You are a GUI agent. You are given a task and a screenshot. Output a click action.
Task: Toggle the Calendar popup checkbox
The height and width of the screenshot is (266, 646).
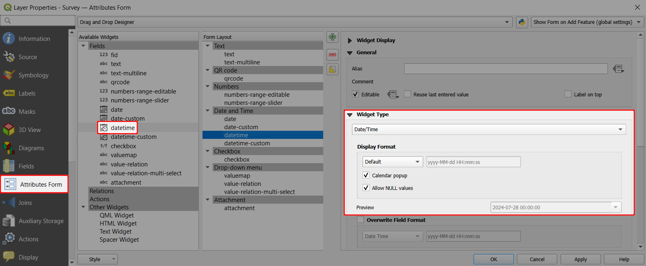(x=366, y=175)
